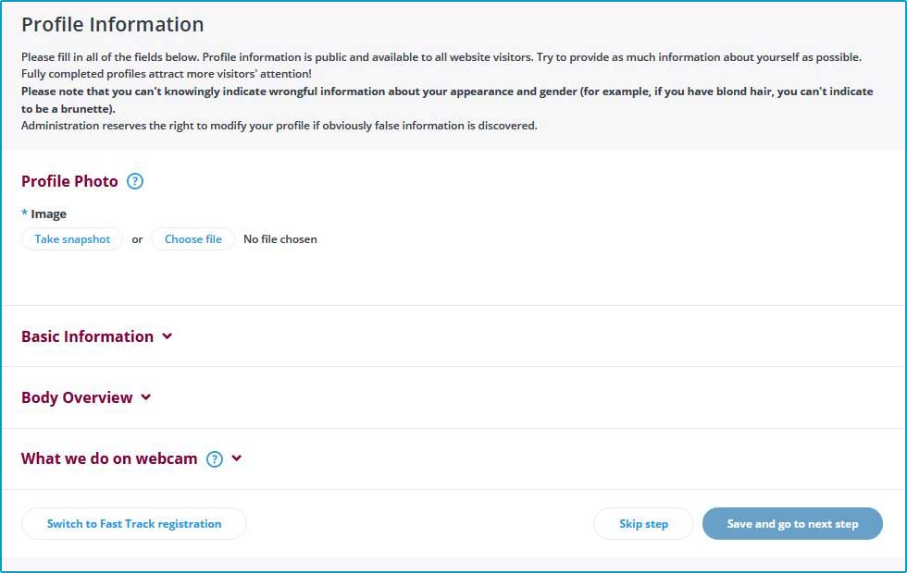Switch to Fast Track registration
Image resolution: width=907 pixels, height=573 pixels.
click(134, 524)
